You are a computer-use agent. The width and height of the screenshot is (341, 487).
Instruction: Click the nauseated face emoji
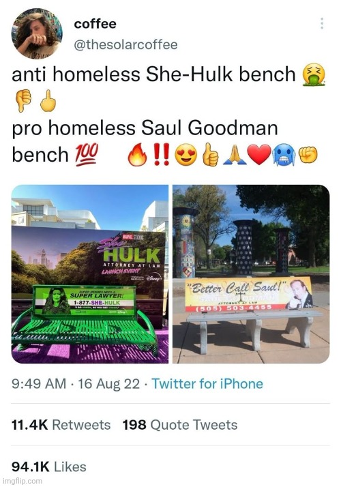314,74
